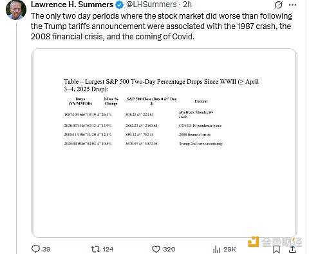
Task: Click the Lawrence H. Summers display name
Action: point(72,5)
